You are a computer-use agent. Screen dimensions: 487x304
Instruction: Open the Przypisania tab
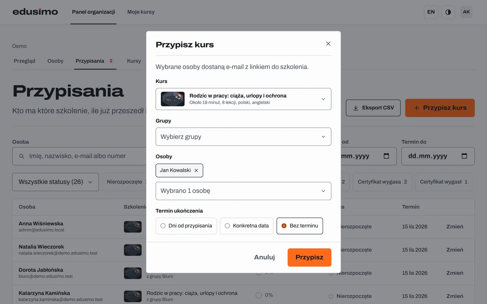pos(95,61)
